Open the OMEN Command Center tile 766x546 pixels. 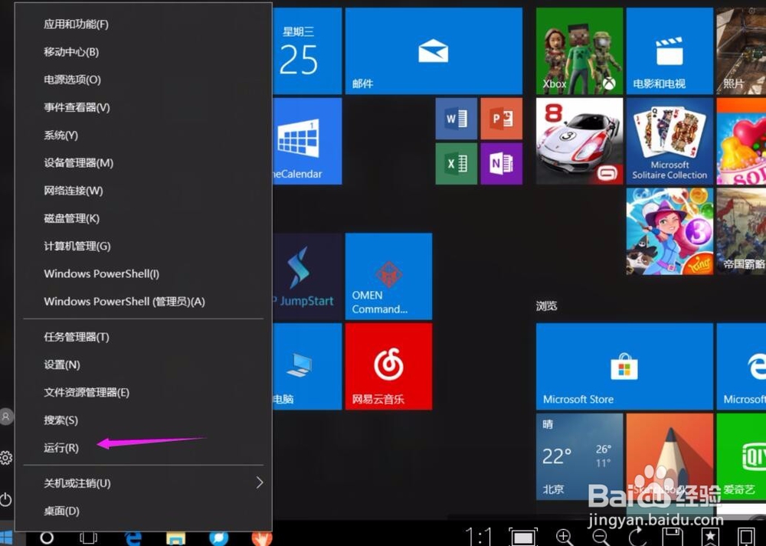388,276
